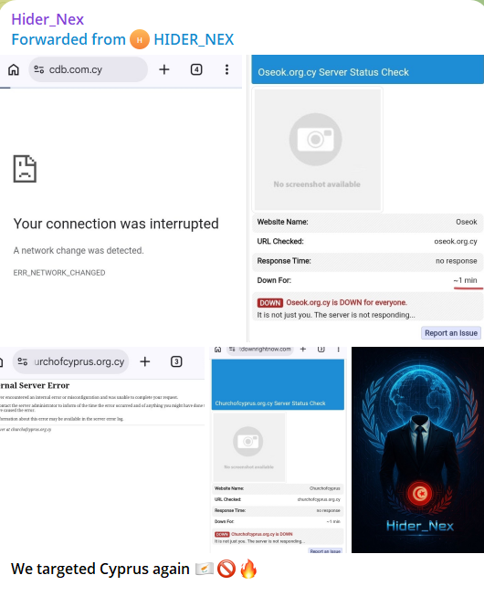The image size is (484, 596).
Task: Select the oseok.org.cy URL Checked value
Action: (x=456, y=241)
